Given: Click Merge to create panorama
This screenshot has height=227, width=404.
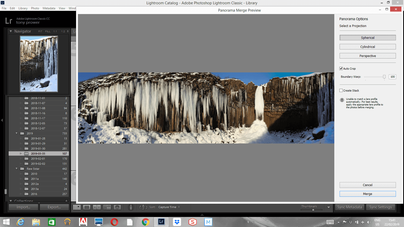Looking at the screenshot, I should click(368, 194).
